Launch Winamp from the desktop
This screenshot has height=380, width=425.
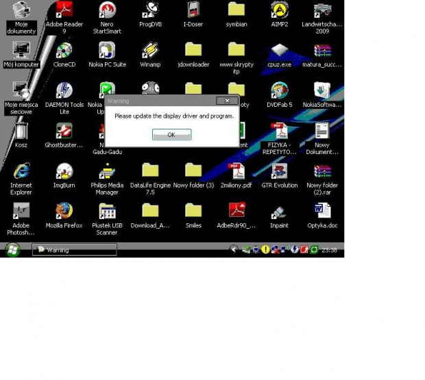pos(150,51)
